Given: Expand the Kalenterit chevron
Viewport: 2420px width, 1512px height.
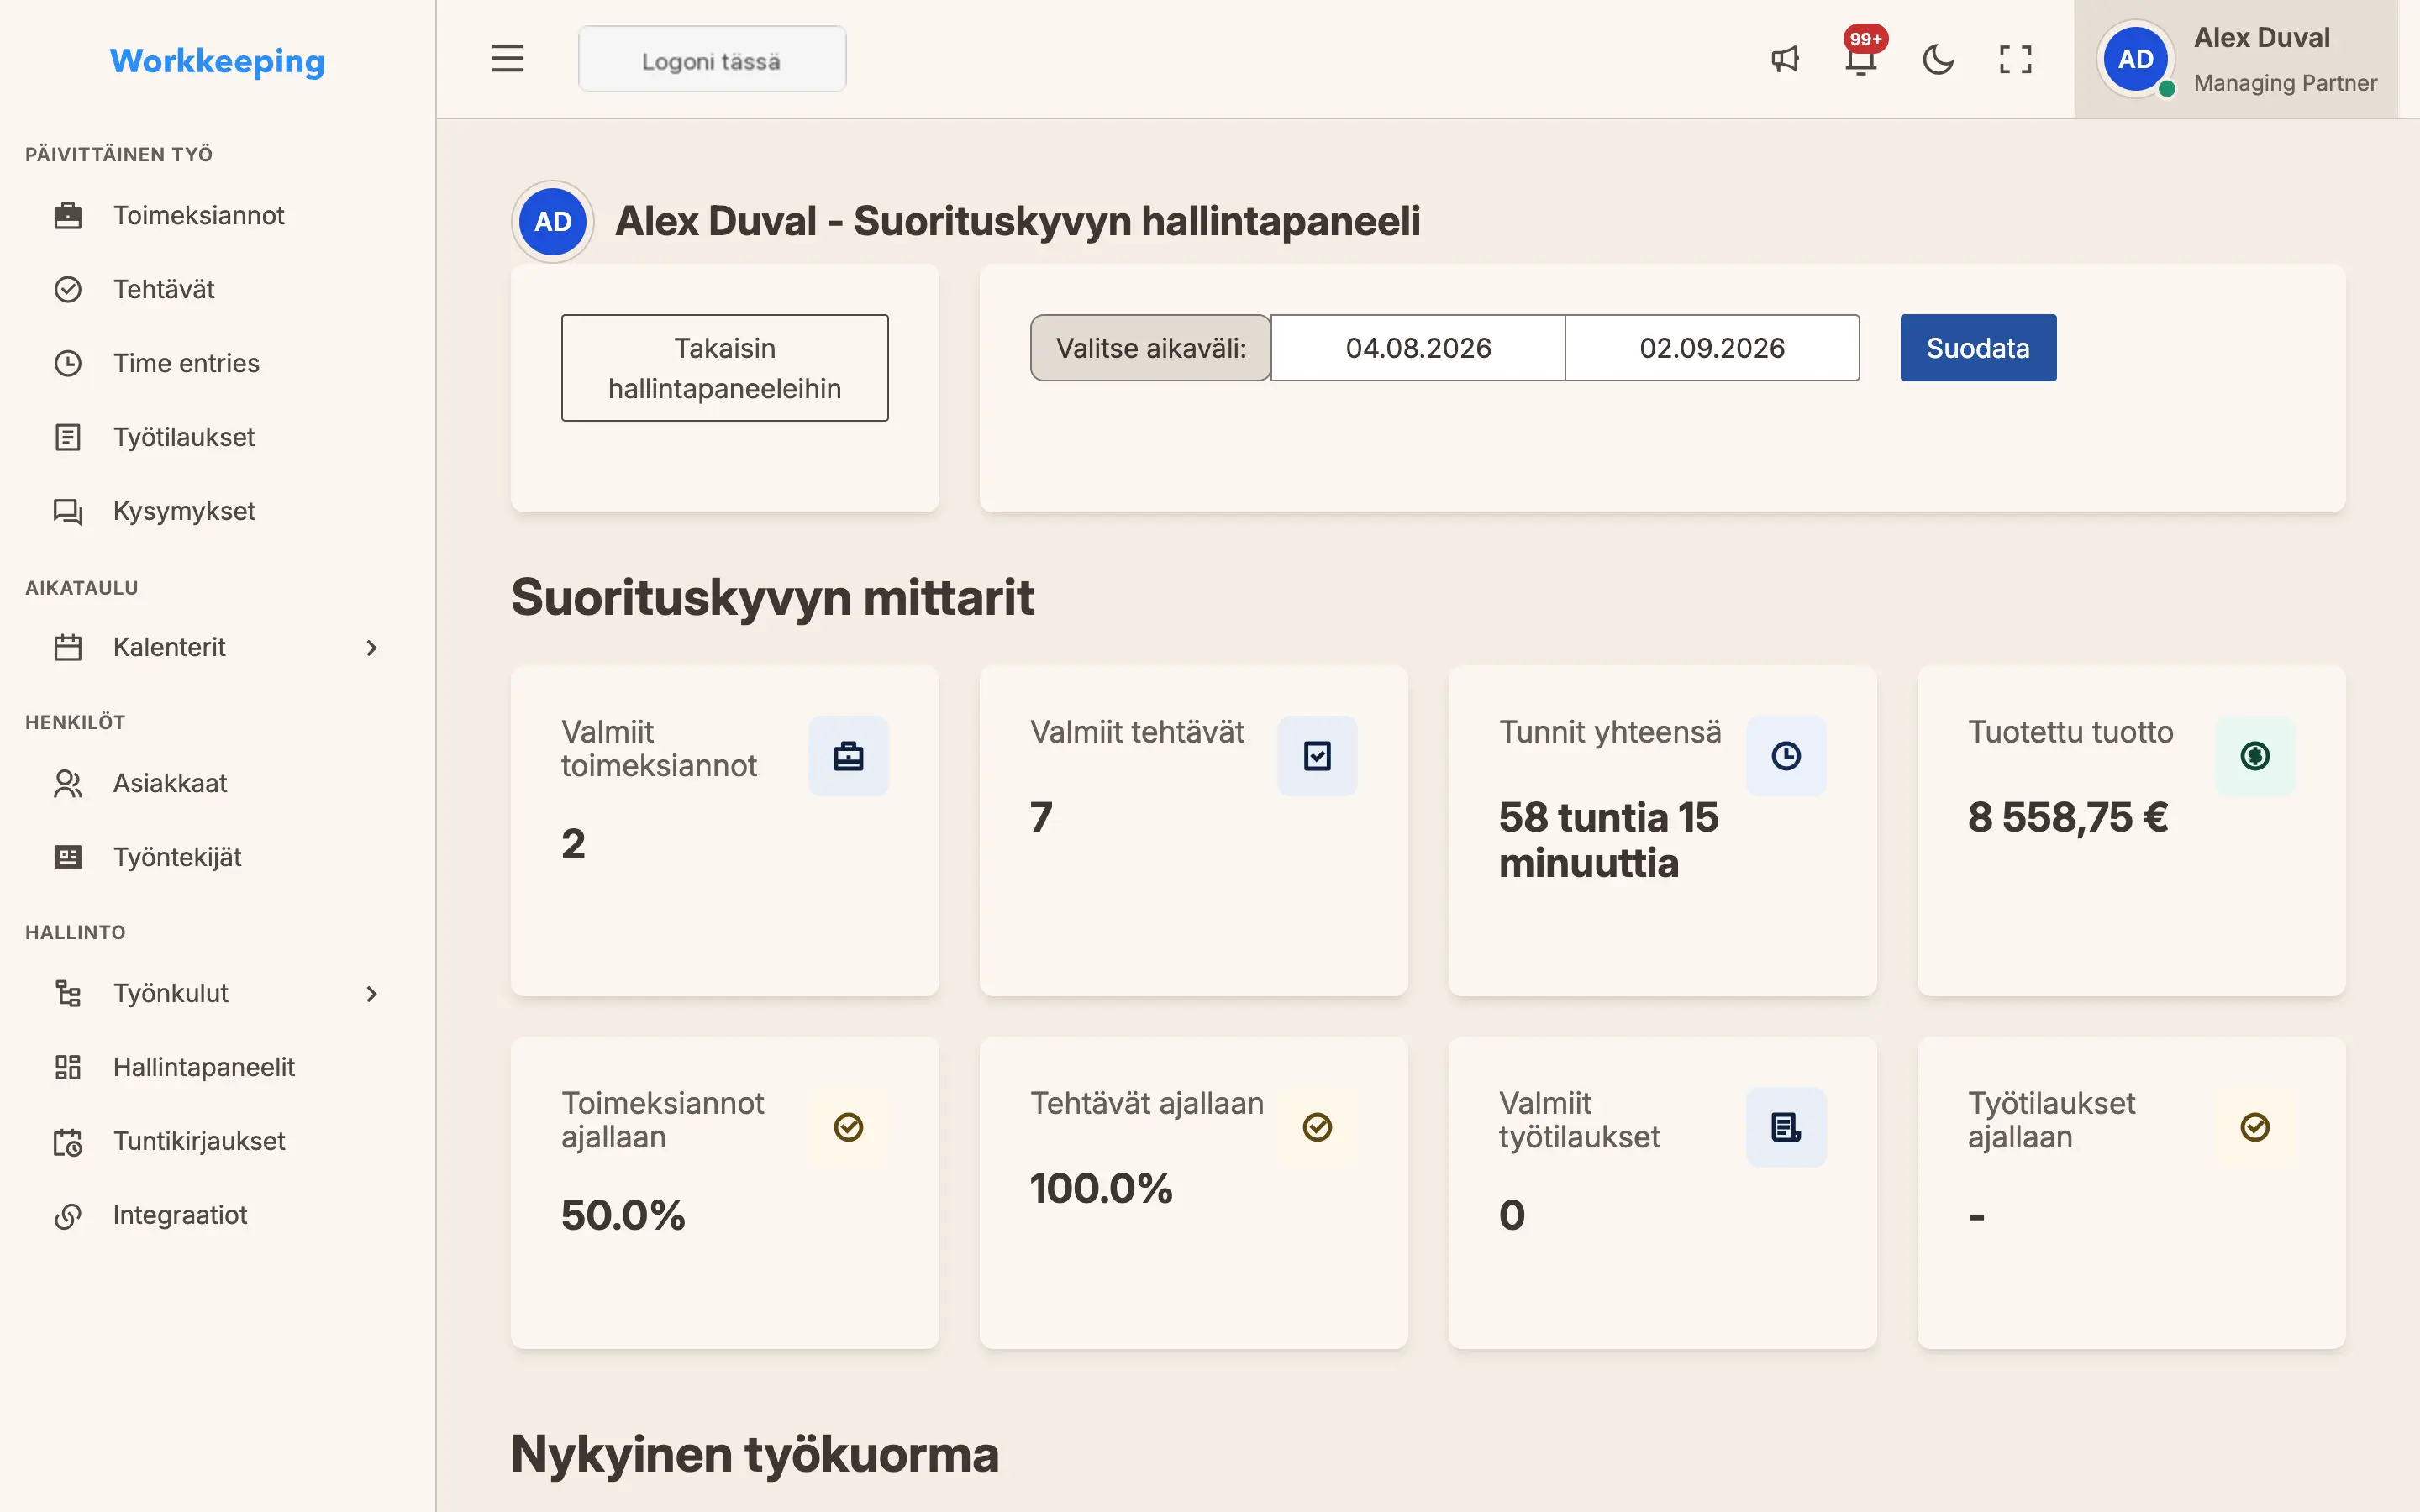Looking at the screenshot, I should (x=372, y=648).
